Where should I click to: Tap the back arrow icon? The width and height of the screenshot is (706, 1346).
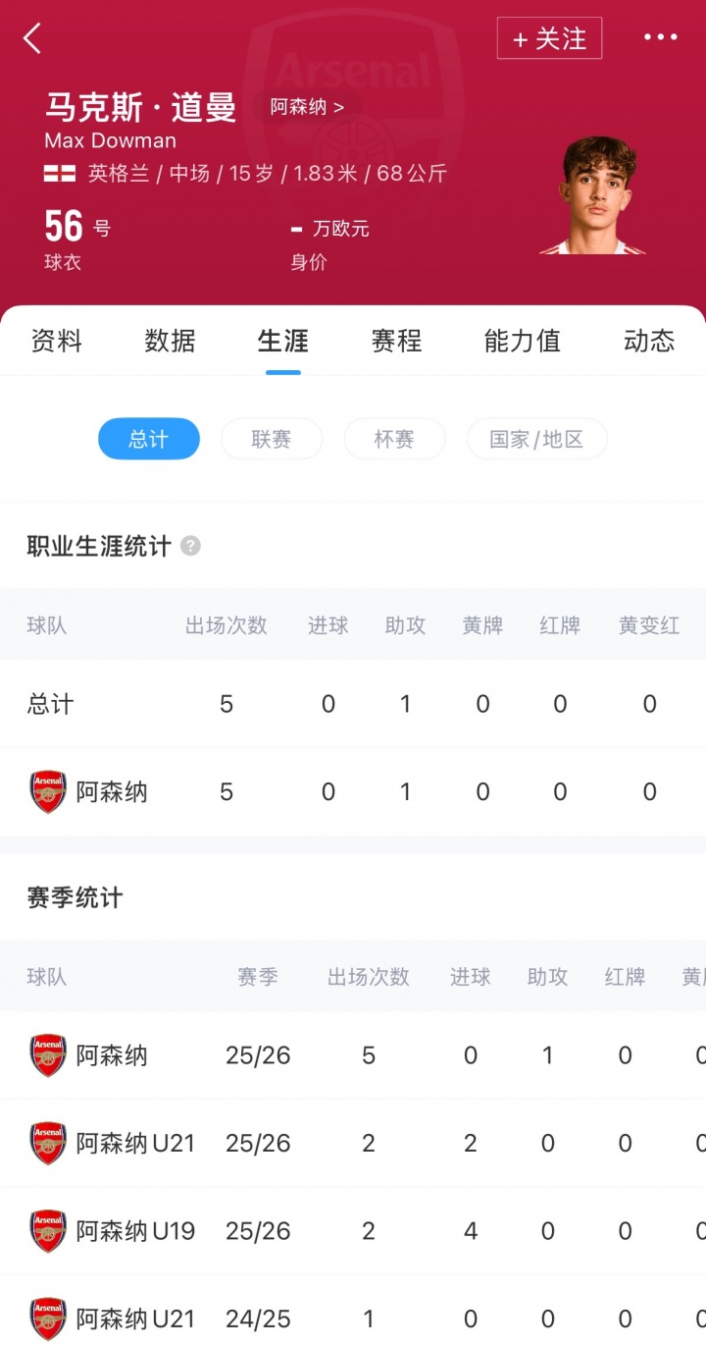tap(32, 38)
